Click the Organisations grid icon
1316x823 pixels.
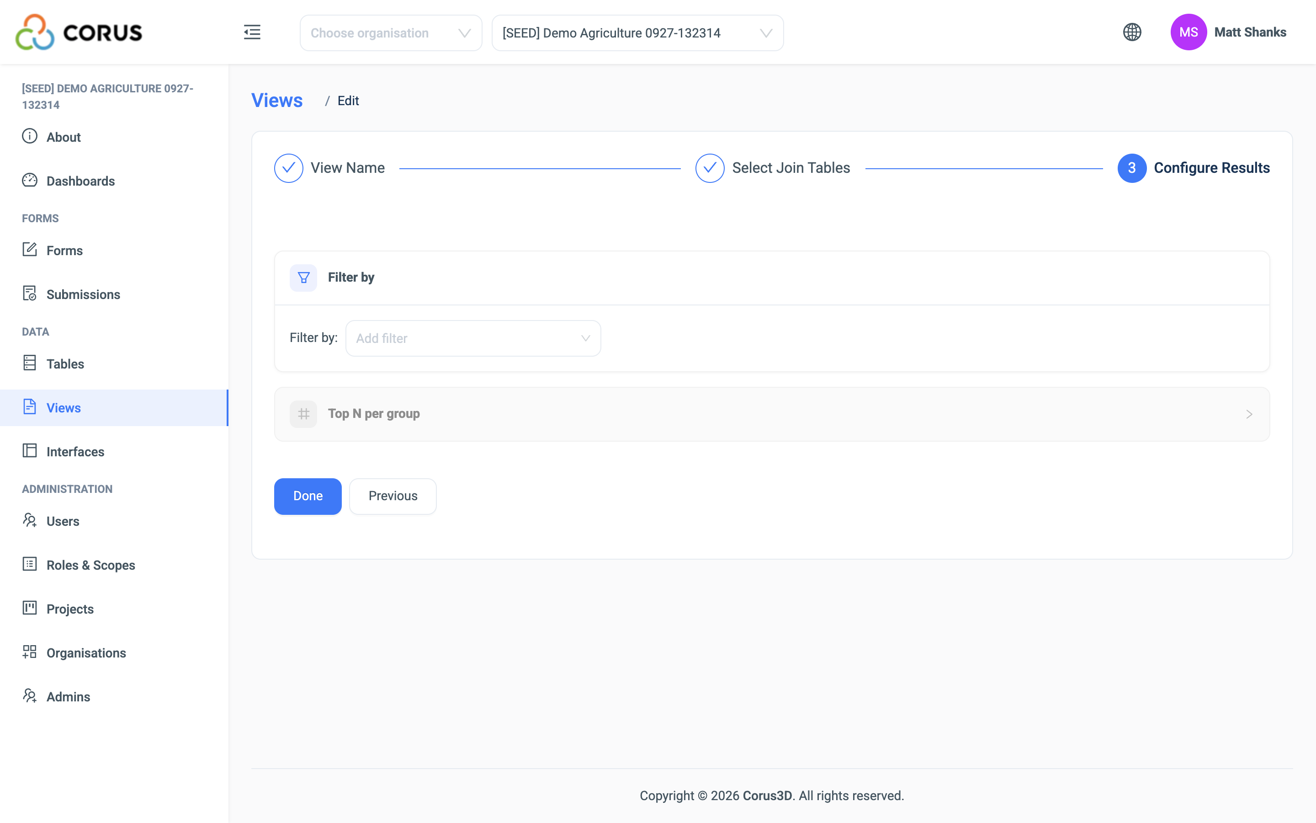(x=29, y=652)
